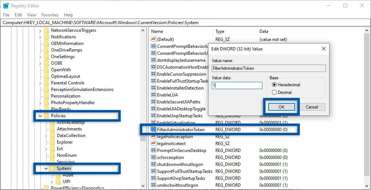371x190 pixels.
Task: Click the Explorer folder icon
Action: click(x=52, y=142)
